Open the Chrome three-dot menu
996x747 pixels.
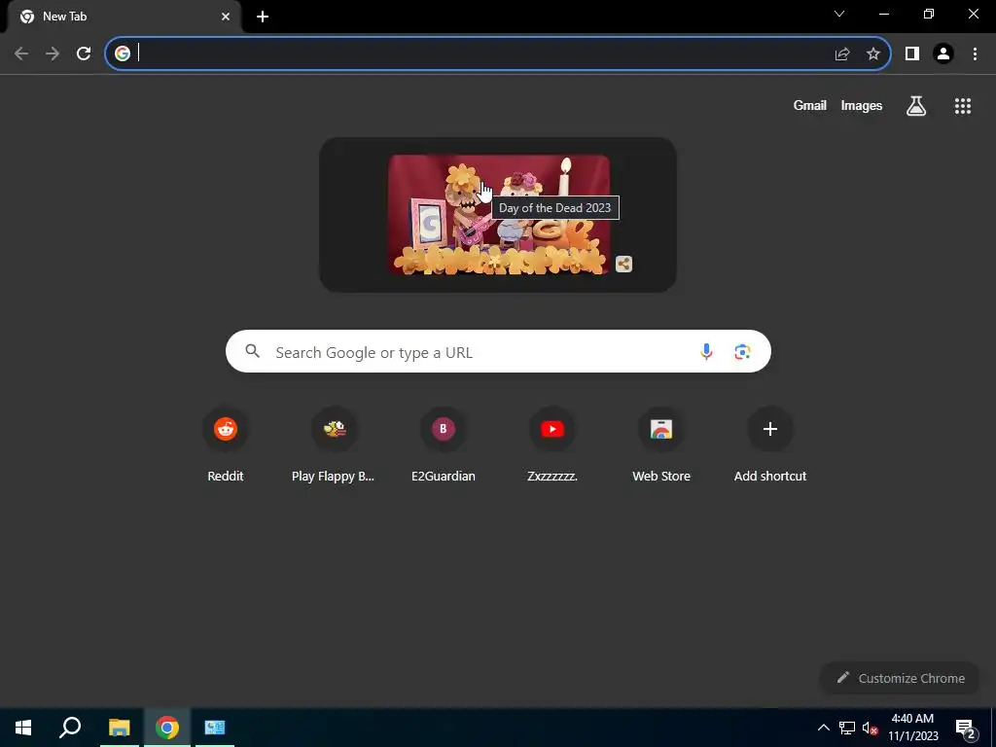pos(975,54)
